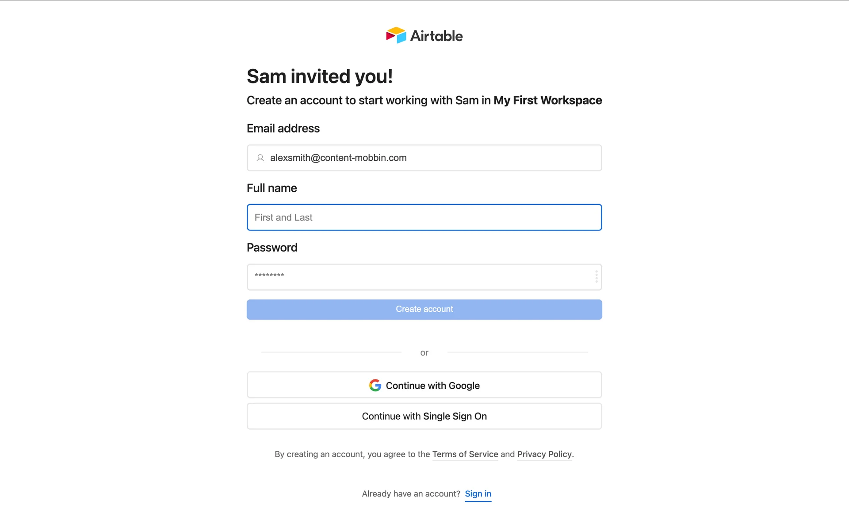849x530 pixels.
Task: Open the Privacy Policy link
Action: (544, 454)
